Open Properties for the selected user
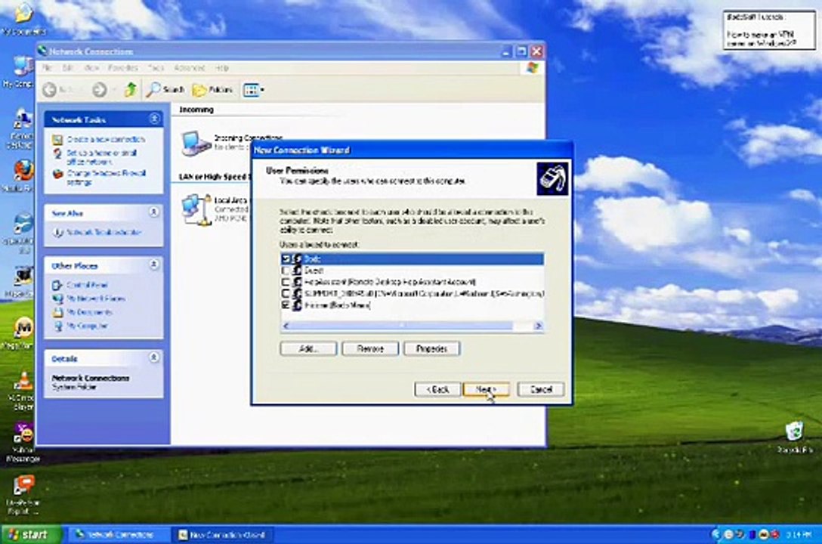 [x=432, y=348]
